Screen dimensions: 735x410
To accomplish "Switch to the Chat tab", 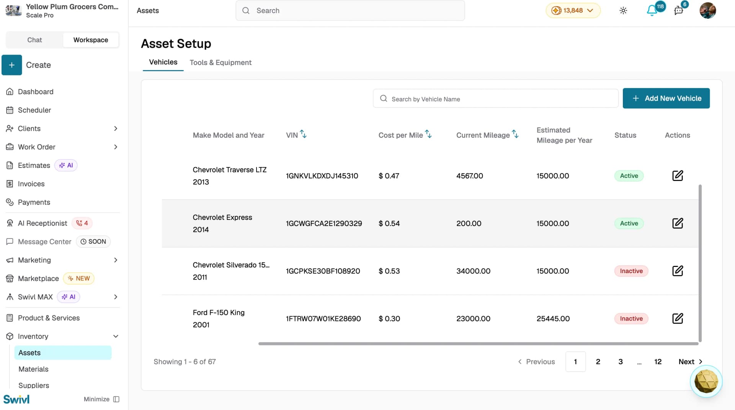I will coord(34,40).
